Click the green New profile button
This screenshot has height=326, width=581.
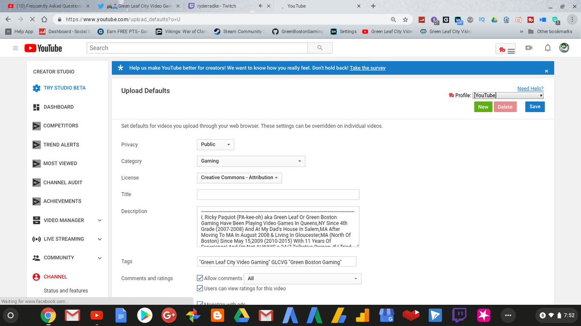[483, 107]
